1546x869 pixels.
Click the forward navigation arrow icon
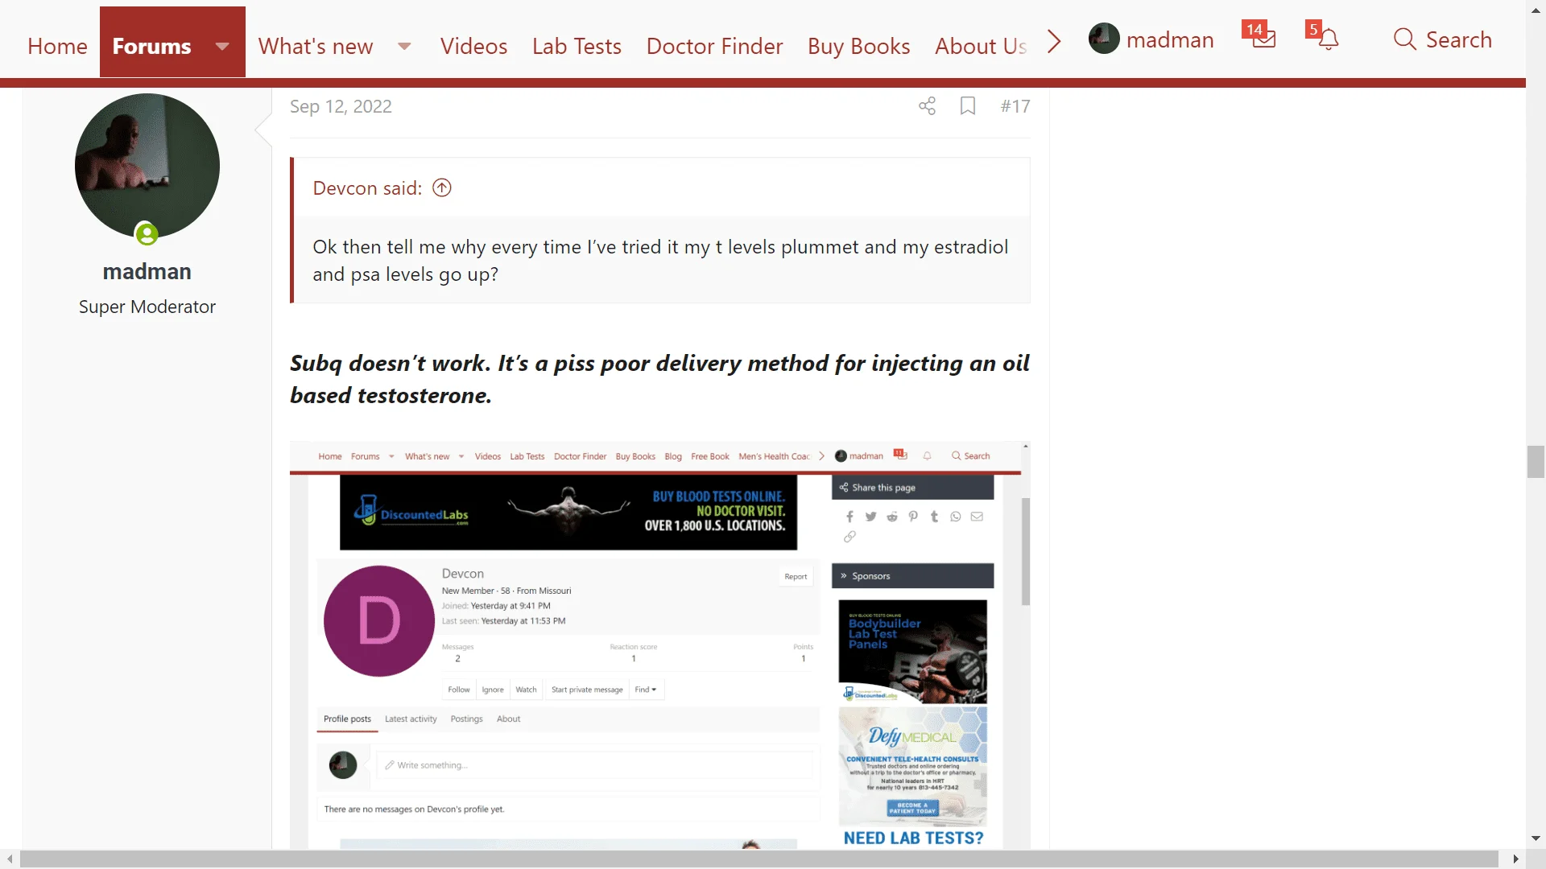pos(1053,43)
